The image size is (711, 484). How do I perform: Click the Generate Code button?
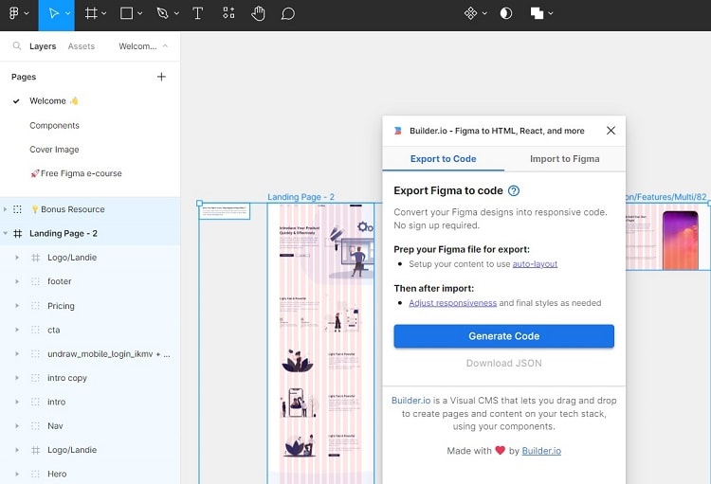tap(503, 336)
